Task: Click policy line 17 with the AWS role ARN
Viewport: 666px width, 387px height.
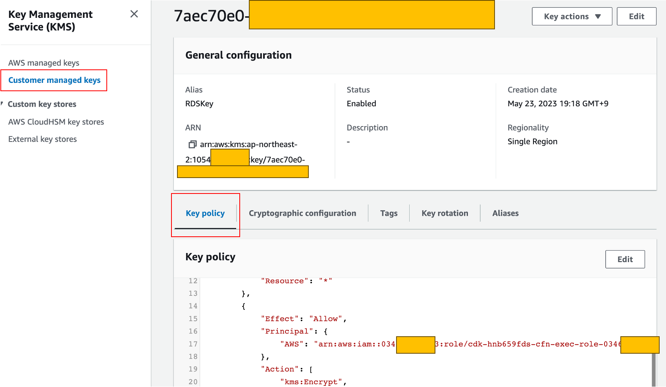Action: (x=450, y=344)
